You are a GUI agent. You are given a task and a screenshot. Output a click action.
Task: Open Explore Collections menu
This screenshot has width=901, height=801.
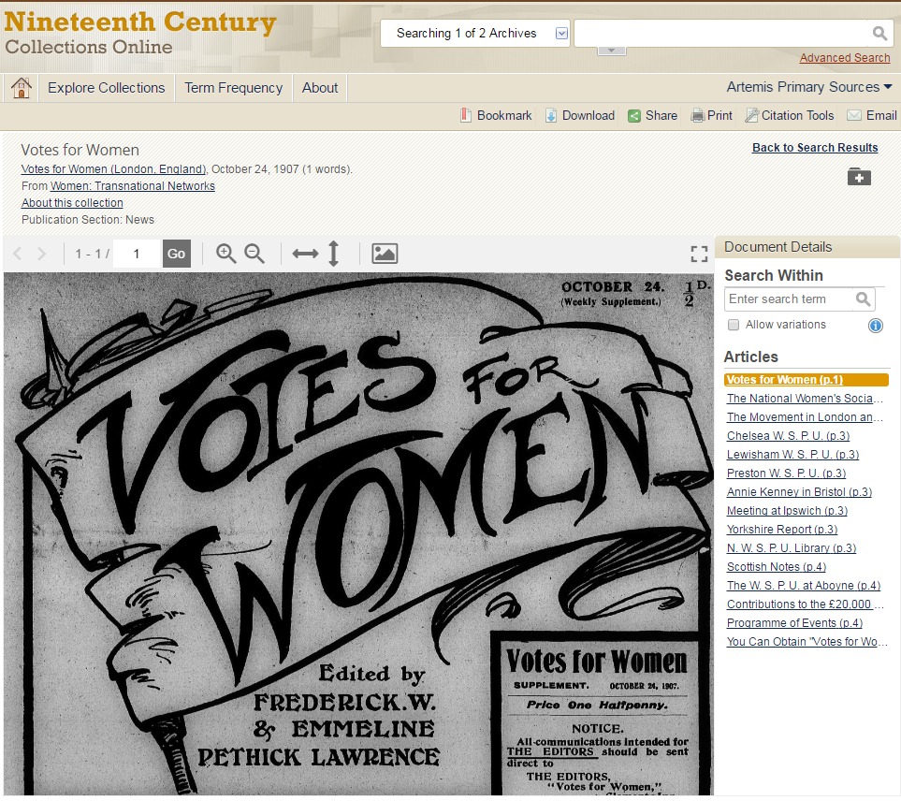tap(107, 88)
